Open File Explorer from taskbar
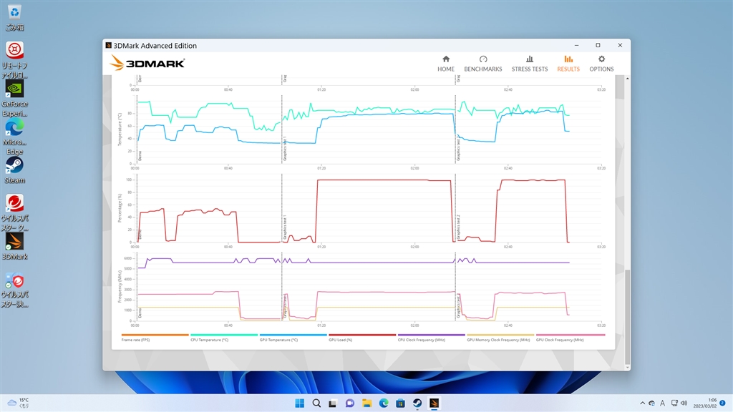The width and height of the screenshot is (733, 412). pyautogui.click(x=366, y=403)
